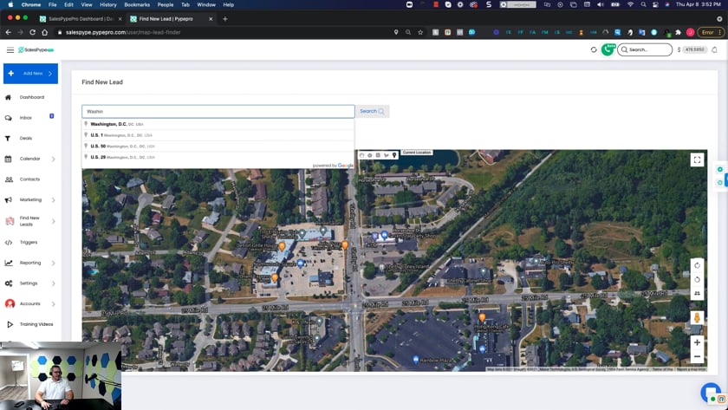Open the Settings gears icon
728x410 pixels.
(x=9, y=283)
